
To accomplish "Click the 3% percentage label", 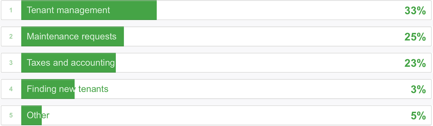I will [418, 89].
